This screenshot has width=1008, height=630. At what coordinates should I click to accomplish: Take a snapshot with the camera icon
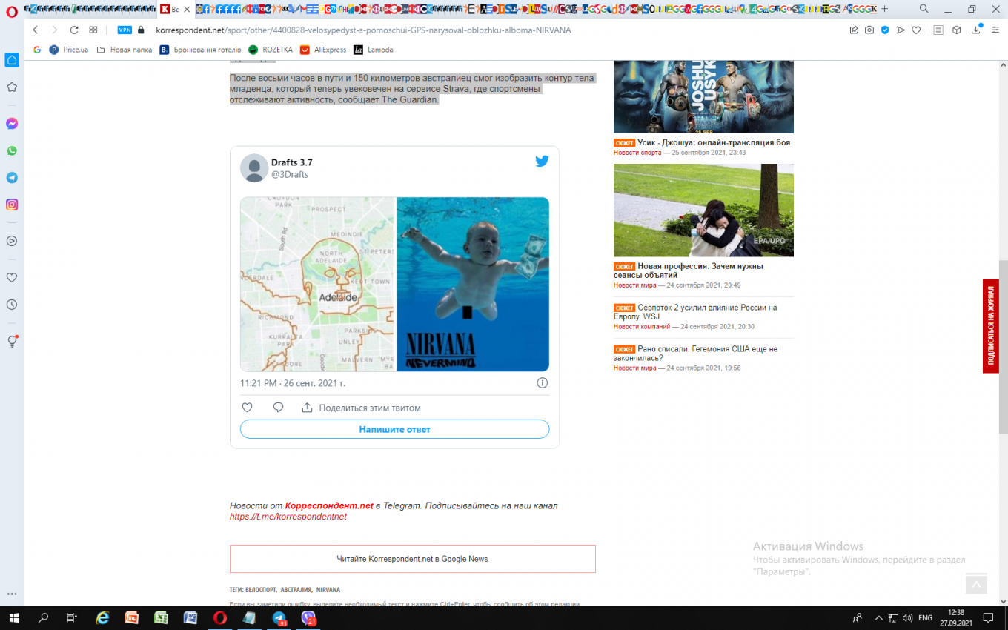tap(869, 30)
